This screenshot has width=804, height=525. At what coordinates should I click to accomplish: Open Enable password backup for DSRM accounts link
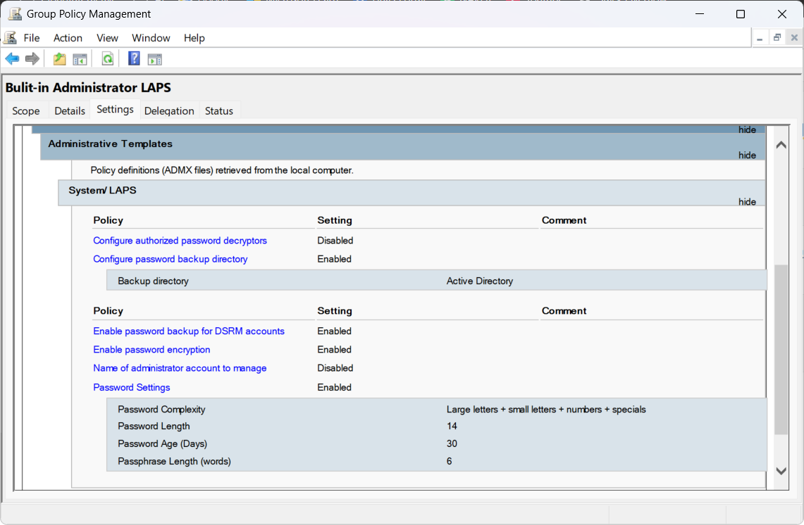click(x=189, y=331)
